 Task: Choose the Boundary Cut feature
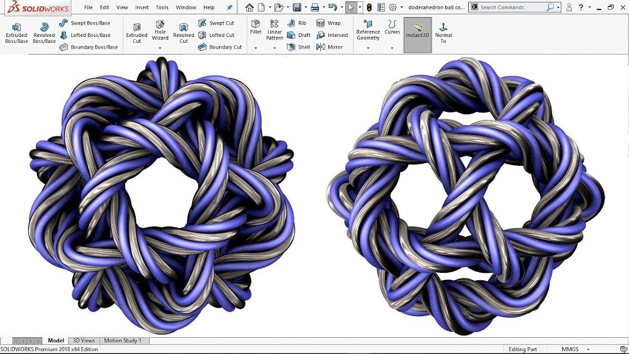click(220, 47)
